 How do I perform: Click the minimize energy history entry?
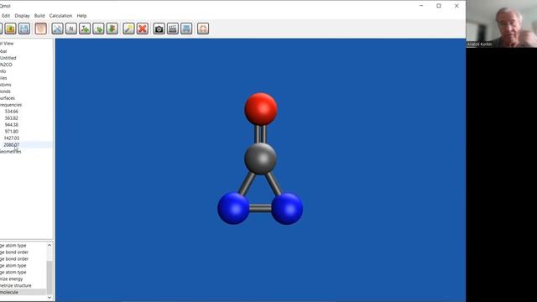click(x=11, y=279)
